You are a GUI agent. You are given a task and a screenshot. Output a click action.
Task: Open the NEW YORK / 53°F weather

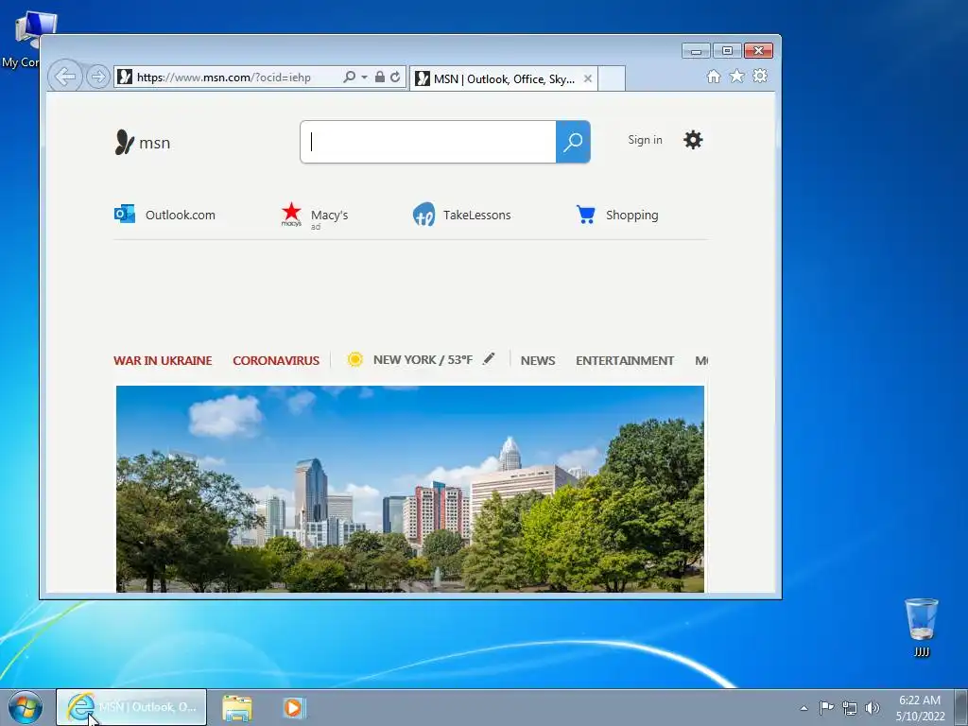[x=423, y=360]
